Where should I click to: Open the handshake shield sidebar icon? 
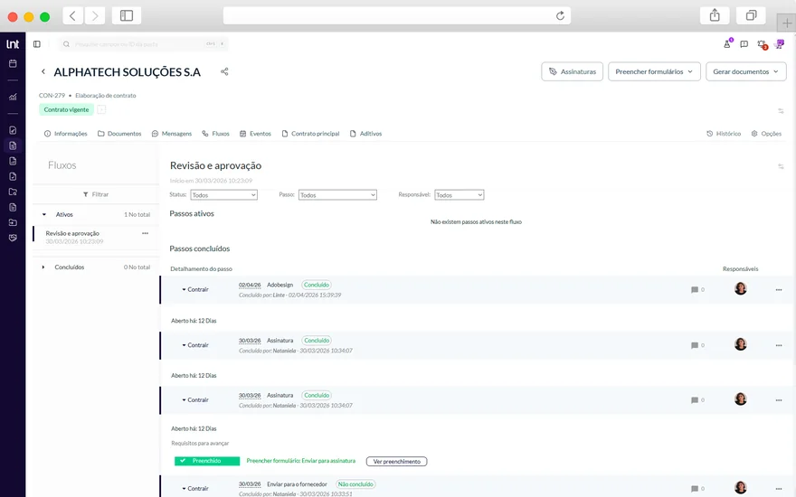(13, 238)
